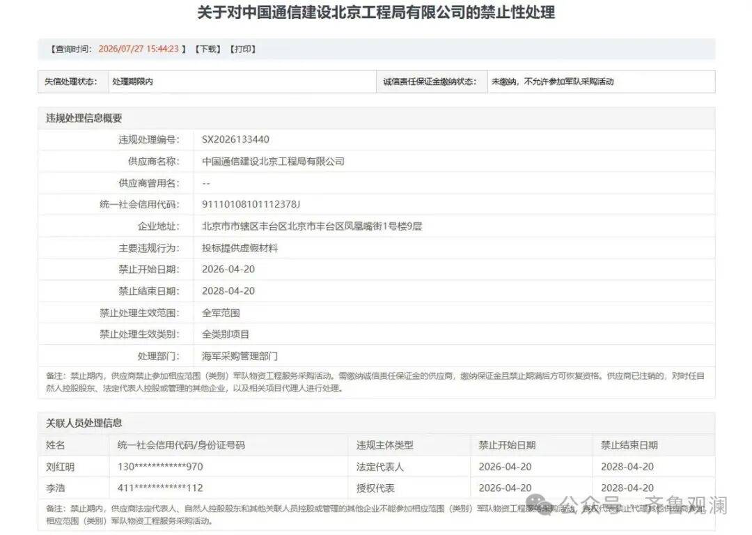Click 刘红明's end date 2028-04-20
The image size is (752, 535).
coord(627,467)
